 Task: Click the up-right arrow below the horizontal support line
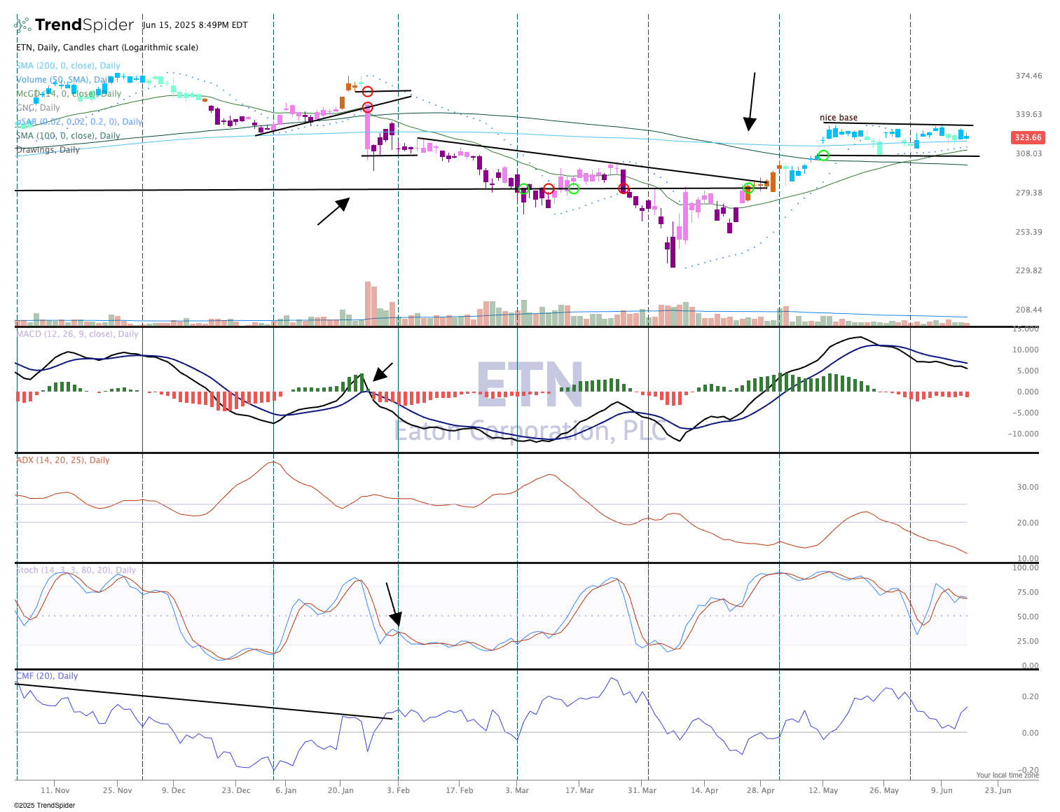(333, 212)
